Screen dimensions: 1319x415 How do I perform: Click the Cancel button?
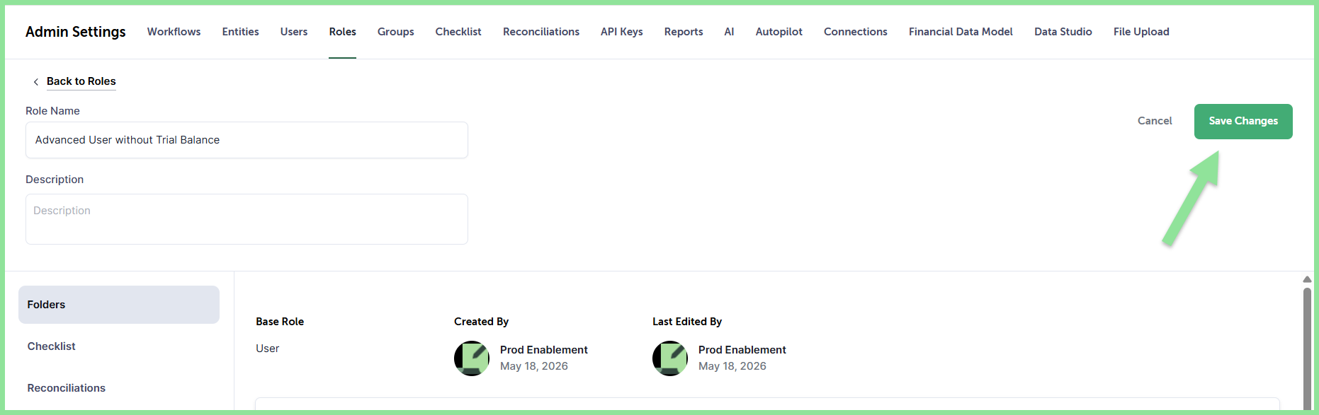1155,121
